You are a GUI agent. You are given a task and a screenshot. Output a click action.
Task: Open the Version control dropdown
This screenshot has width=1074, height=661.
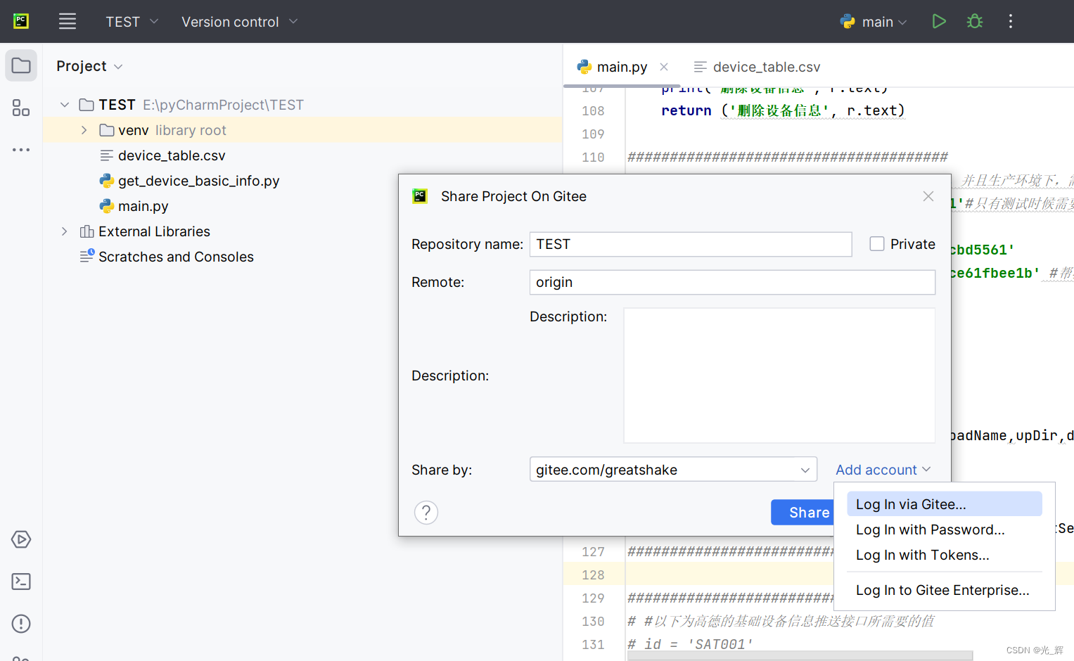(239, 22)
